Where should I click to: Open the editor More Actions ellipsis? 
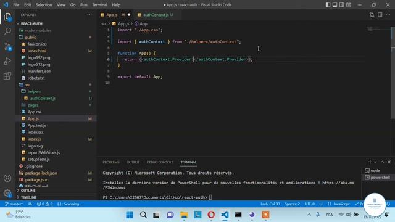tap(388, 15)
